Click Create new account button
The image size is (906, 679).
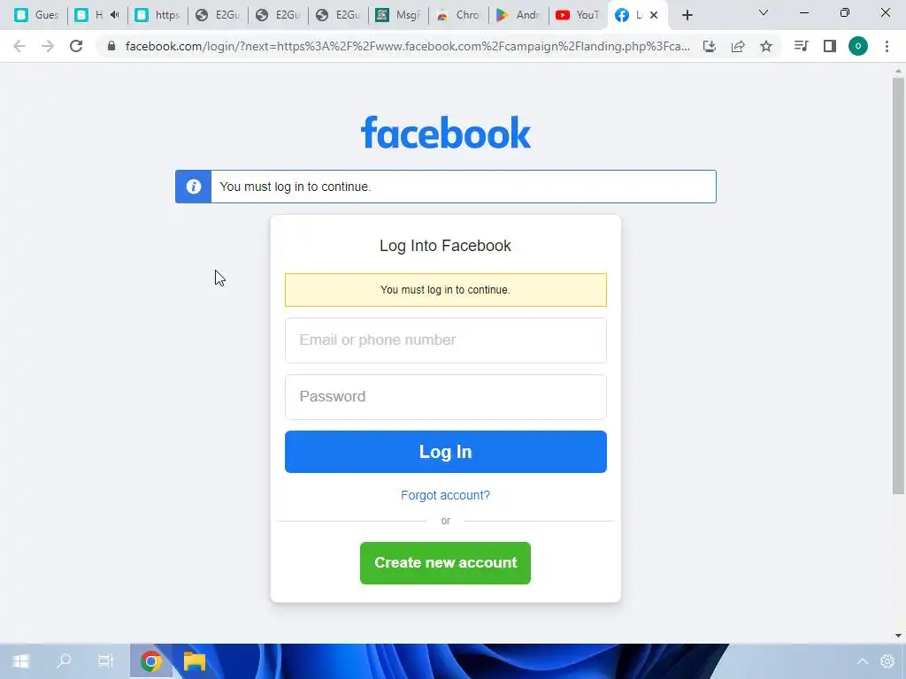point(446,563)
